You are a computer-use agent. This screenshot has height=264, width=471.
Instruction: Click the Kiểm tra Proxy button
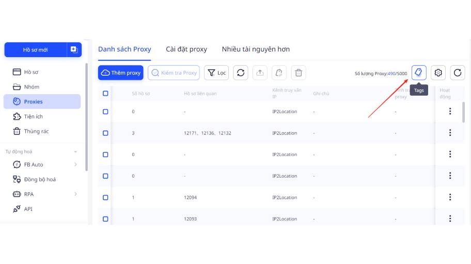pos(174,73)
